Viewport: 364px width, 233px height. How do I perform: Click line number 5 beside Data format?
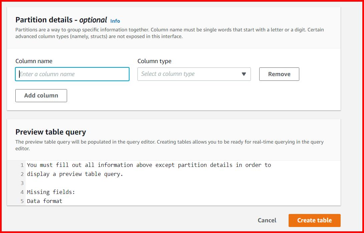tap(22, 201)
